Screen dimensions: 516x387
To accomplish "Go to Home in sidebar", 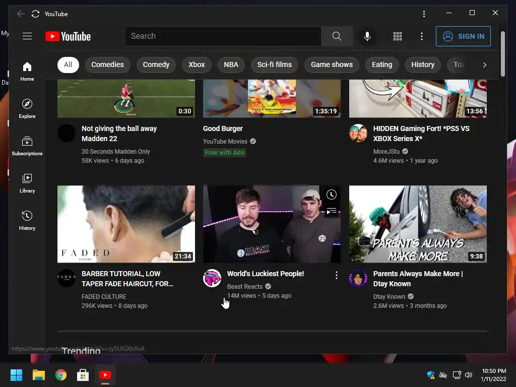I will (27, 72).
